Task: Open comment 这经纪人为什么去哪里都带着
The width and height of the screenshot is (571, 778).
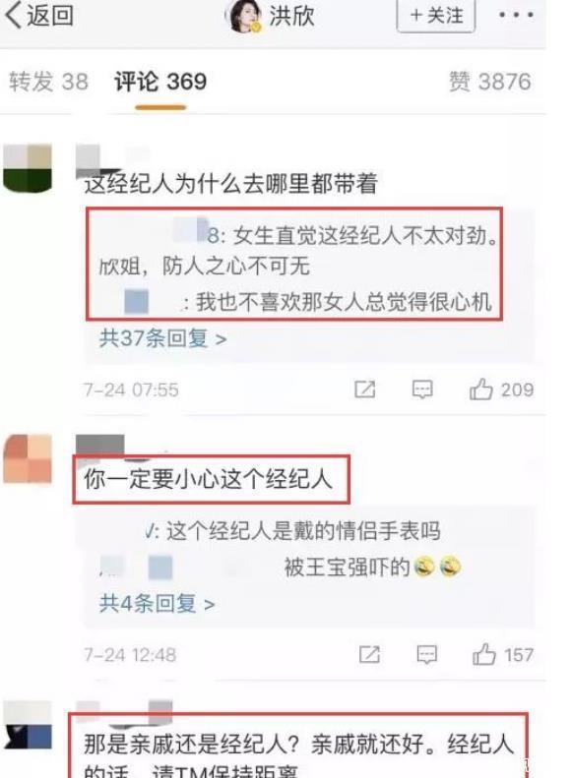Action: pos(230,184)
